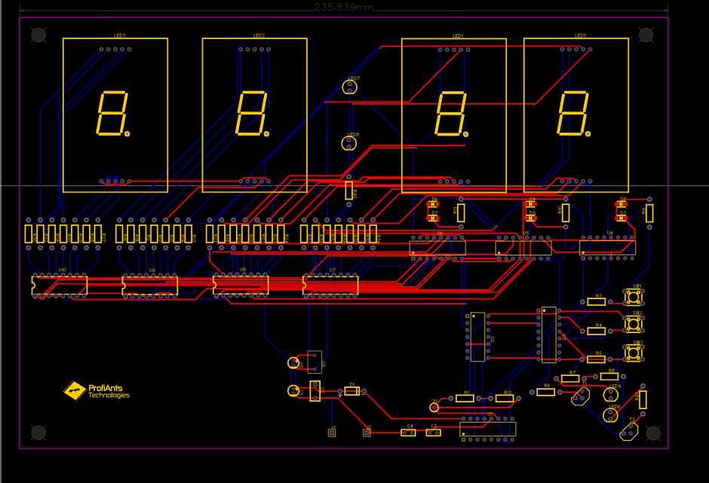The height and width of the screenshot is (483, 709).
Task: Click the round LED8 component
Action: pos(348,144)
